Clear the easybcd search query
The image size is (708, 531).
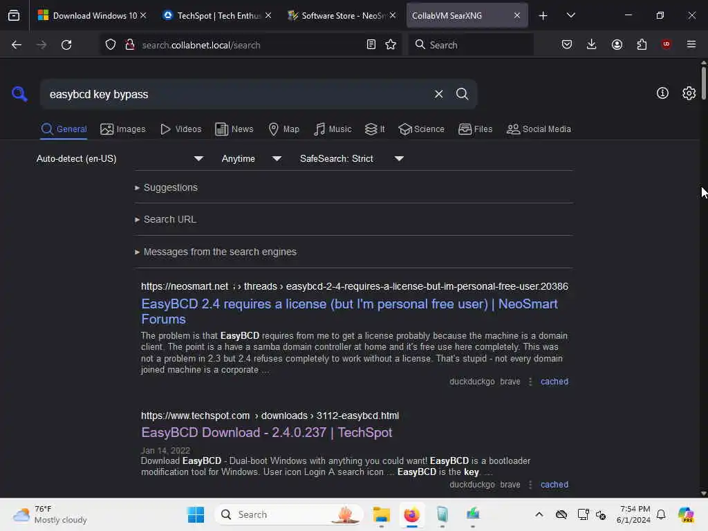[438, 94]
